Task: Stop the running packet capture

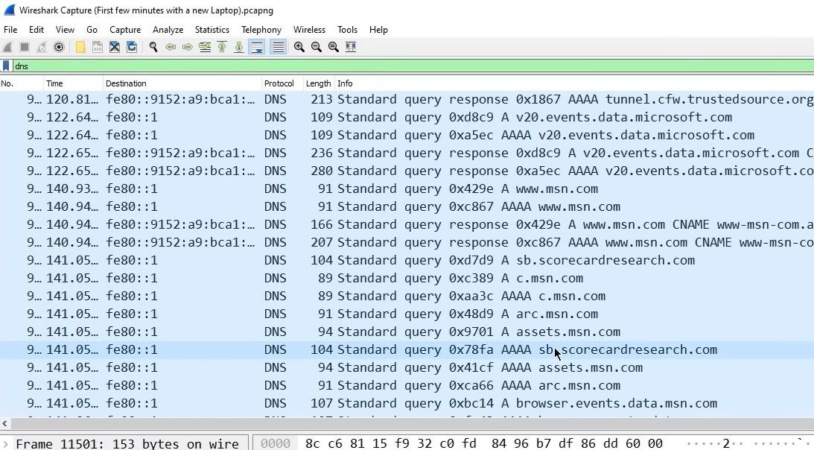Action: point(25,47)
